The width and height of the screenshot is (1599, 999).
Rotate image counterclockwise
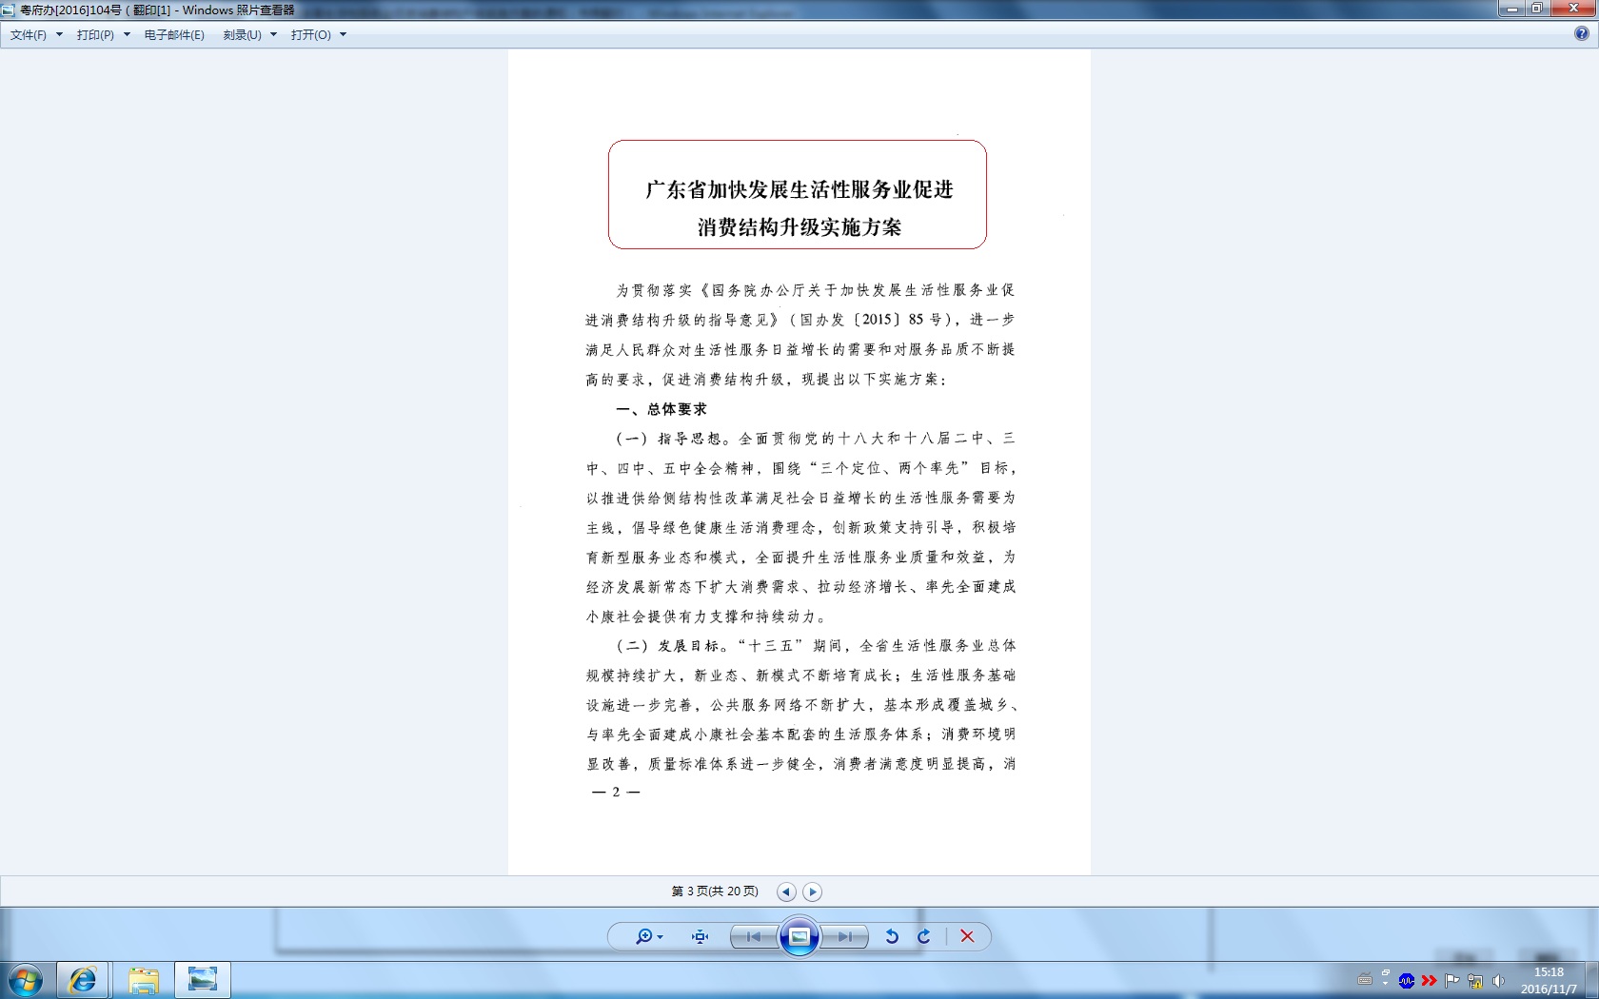pos(892,937)
